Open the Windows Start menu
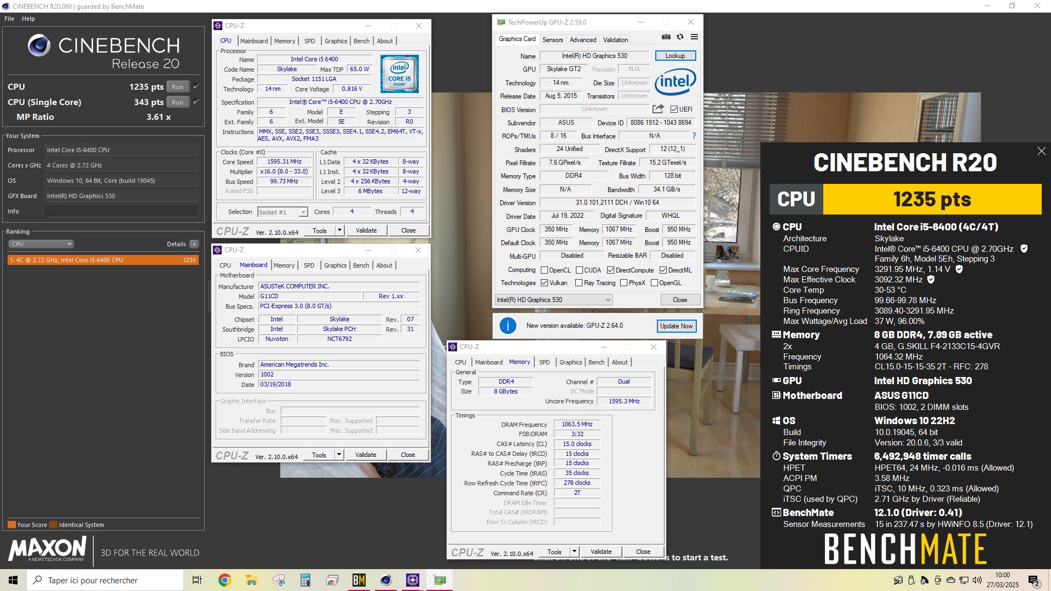This screenshot has height=591, width=1051. click(x=13, y=580)
